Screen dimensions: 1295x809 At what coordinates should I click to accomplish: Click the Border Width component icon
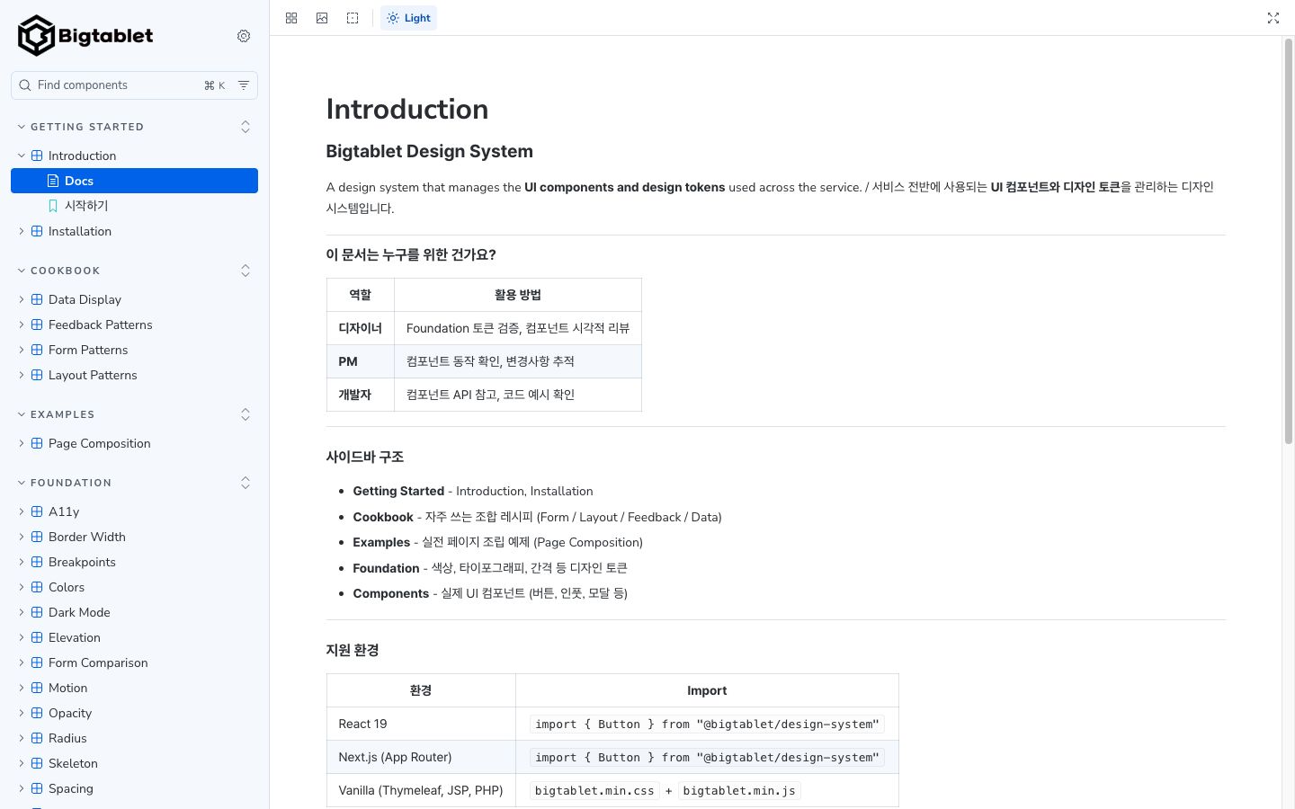pyautogui.click(x=37, y=537)
